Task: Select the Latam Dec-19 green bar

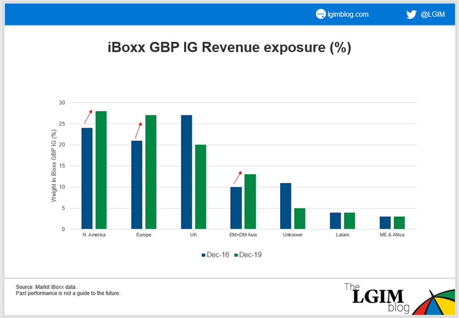Action: coord(350,221)
